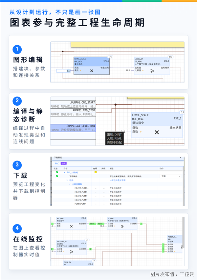The width and height of the screenshot is (197, 280).
Task: Click the 动作 column header
Action: pyautogui.click(x=162, y=168)
